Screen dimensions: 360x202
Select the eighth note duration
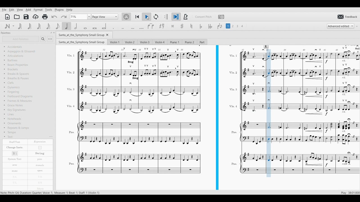(57, 26)
